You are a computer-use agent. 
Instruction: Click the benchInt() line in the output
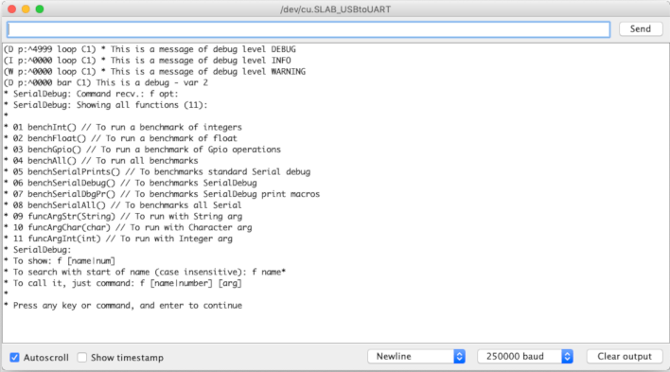point(123,127)
